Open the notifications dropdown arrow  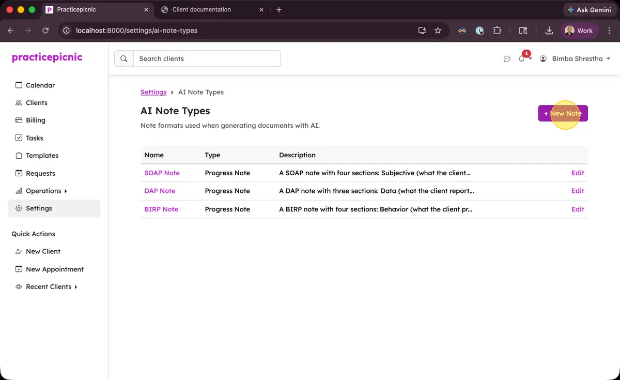point(531,59)
